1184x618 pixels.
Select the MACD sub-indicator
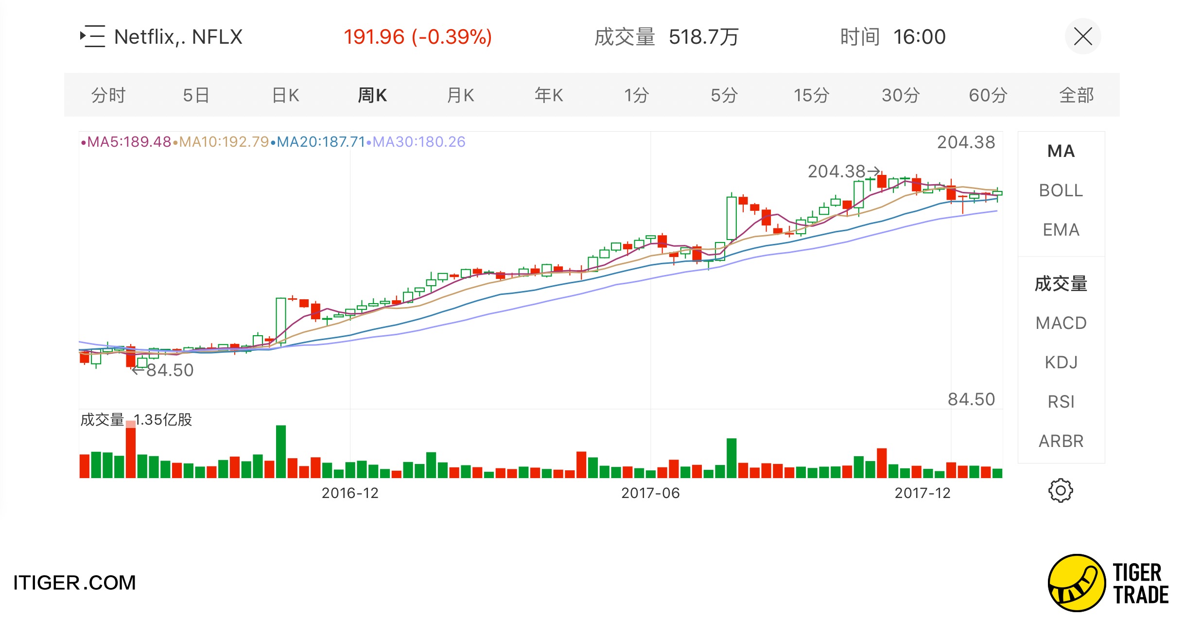coord(1061,323)
